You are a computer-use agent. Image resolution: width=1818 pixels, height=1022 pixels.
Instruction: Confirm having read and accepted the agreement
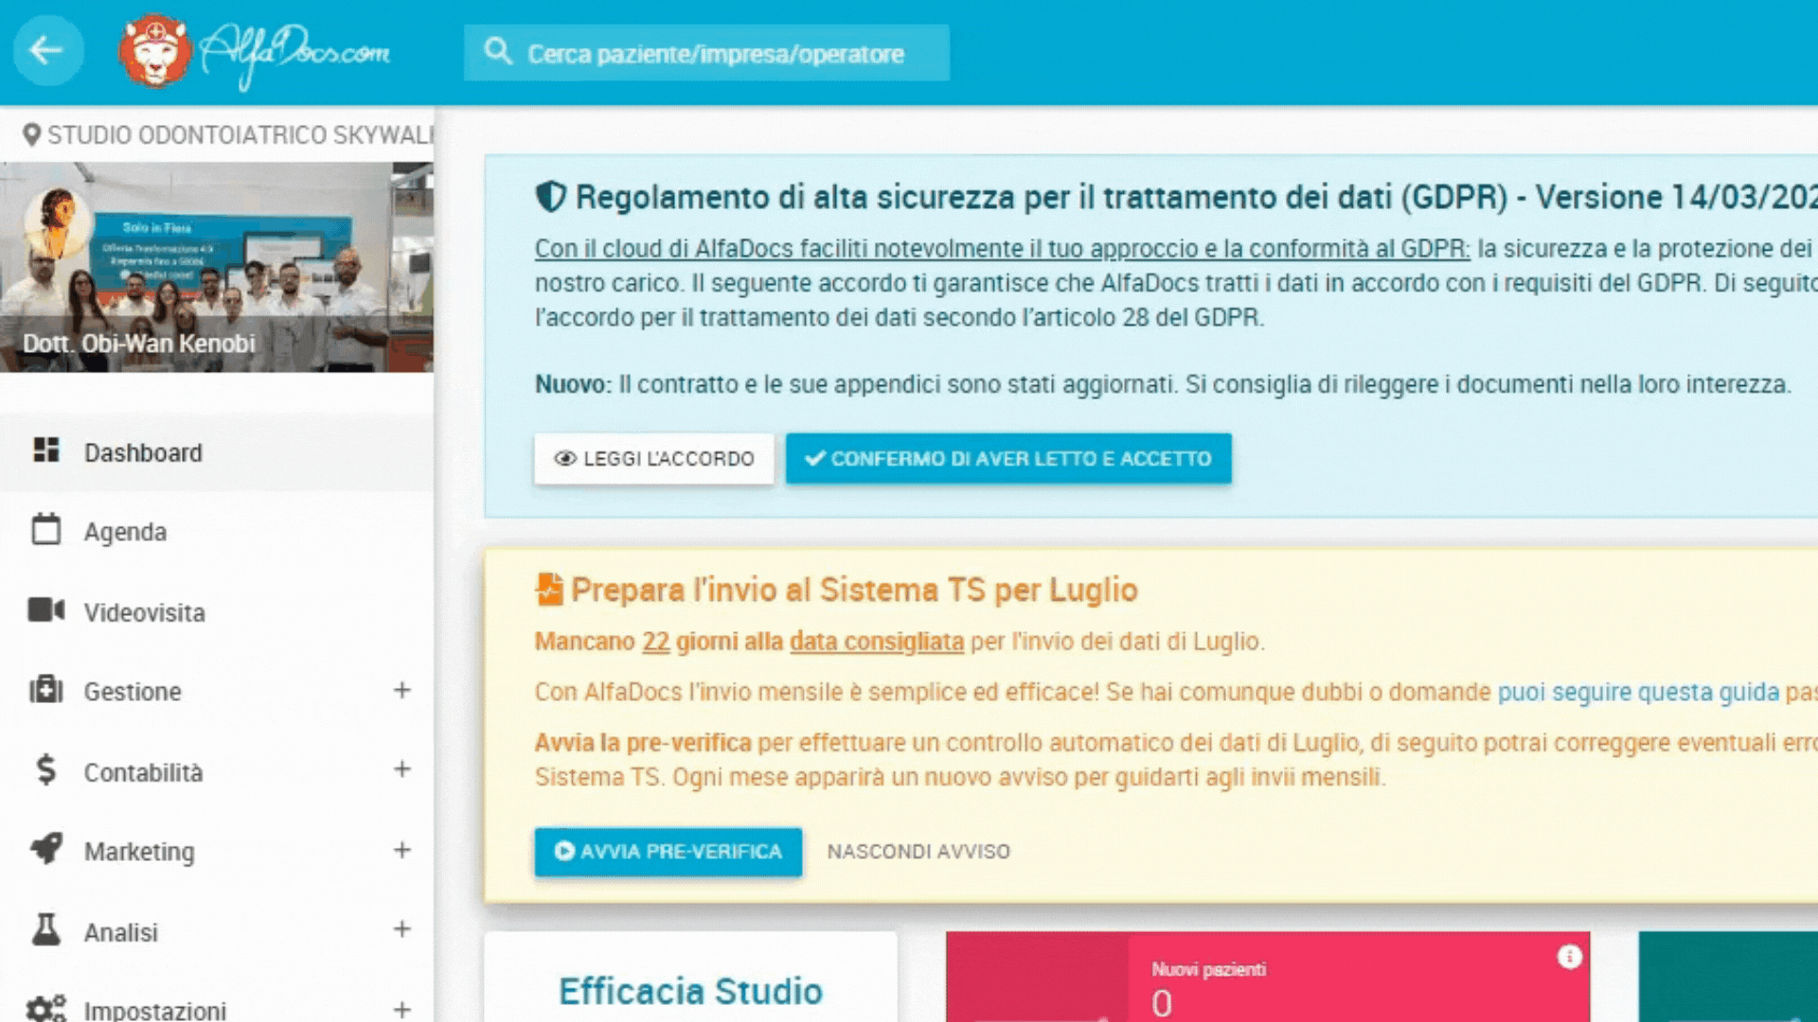pos(1008,459)
